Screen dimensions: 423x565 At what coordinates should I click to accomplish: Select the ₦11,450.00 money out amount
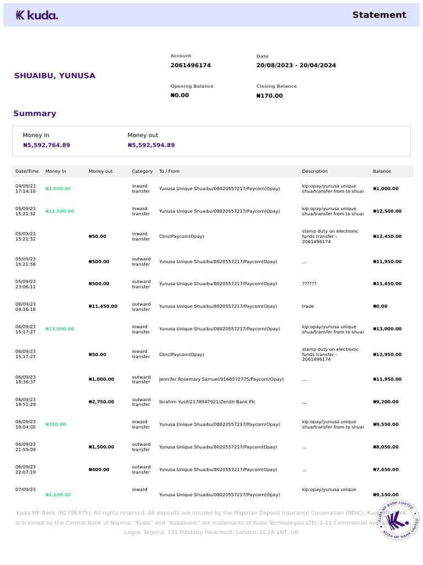[103, 306]
